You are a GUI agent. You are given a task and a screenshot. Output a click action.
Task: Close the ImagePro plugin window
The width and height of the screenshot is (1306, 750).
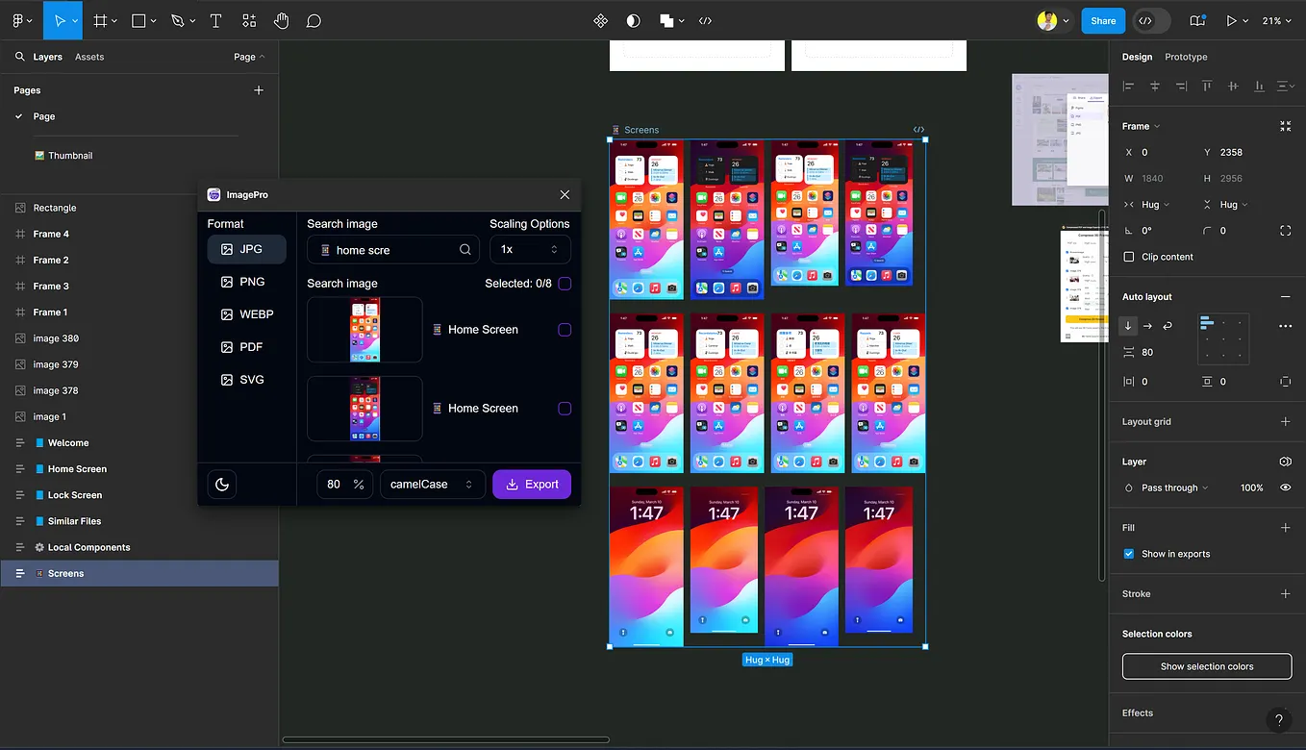point(565,194)
